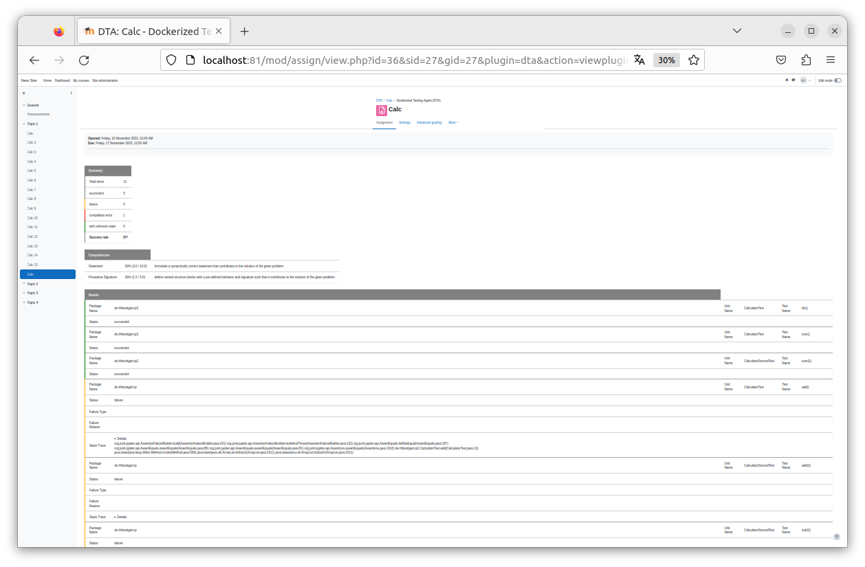Toggle the Edit mode switch
865x567 pixels.
[x=837, y=80]
